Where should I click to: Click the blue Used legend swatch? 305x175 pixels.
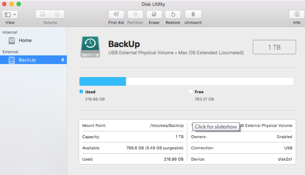pos(81,92)
